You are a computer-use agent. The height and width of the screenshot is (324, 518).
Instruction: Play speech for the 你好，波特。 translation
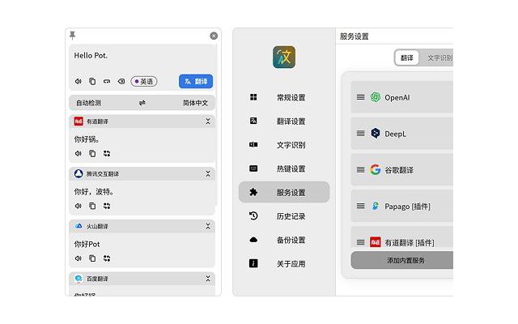[79, 206]
